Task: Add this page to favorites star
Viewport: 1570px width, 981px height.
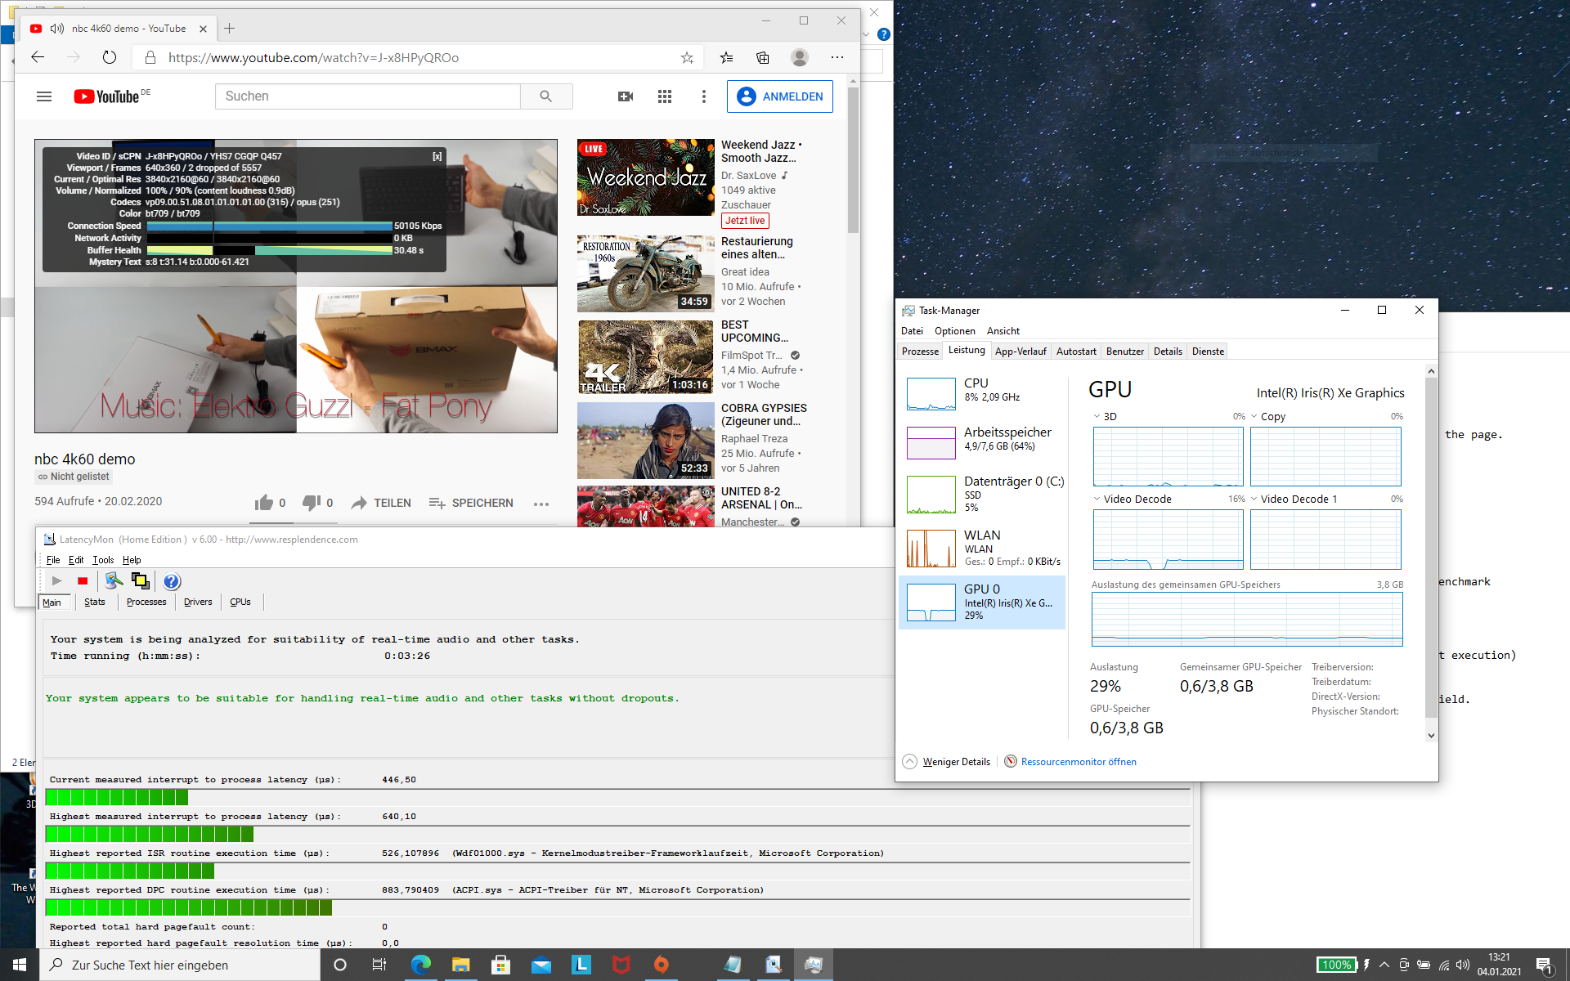Action: point(687,57)
